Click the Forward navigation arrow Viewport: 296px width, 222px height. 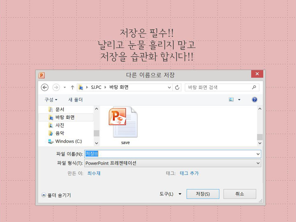[x=56, y=87]
